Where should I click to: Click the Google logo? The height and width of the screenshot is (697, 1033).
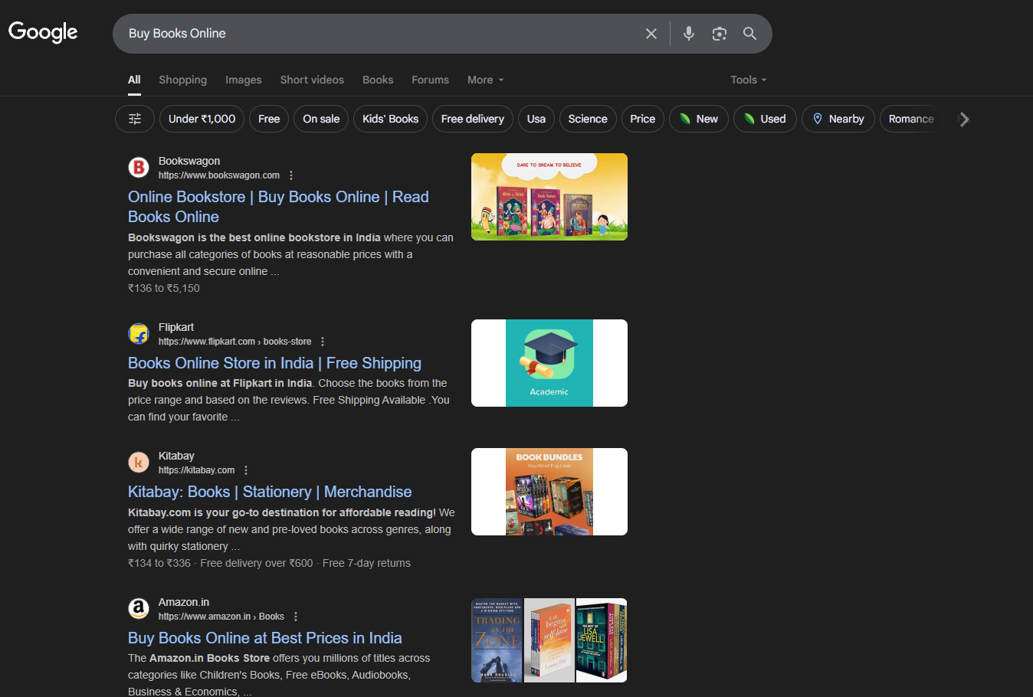click(x=43, y=32)
